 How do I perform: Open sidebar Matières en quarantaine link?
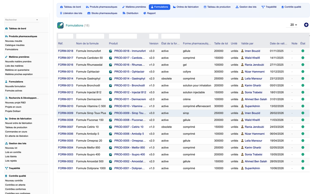pos(17,70)
